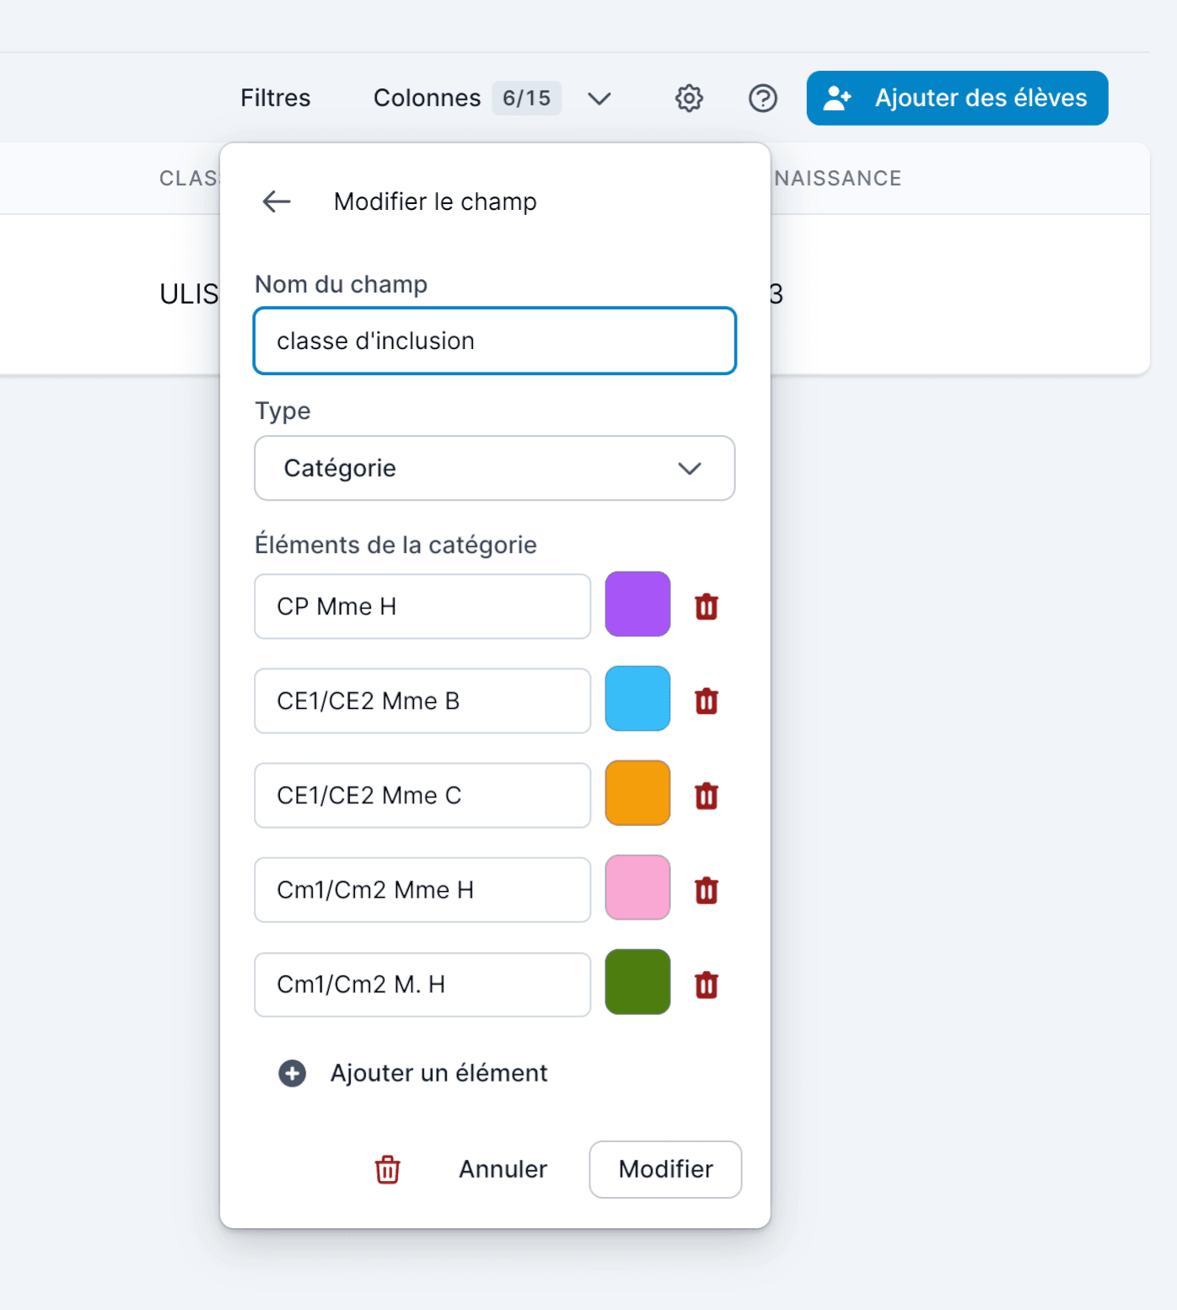Delete the CP Mme H element
Image resolution: width=1177 pixels, height=1310 pixels.
[706, 606]
